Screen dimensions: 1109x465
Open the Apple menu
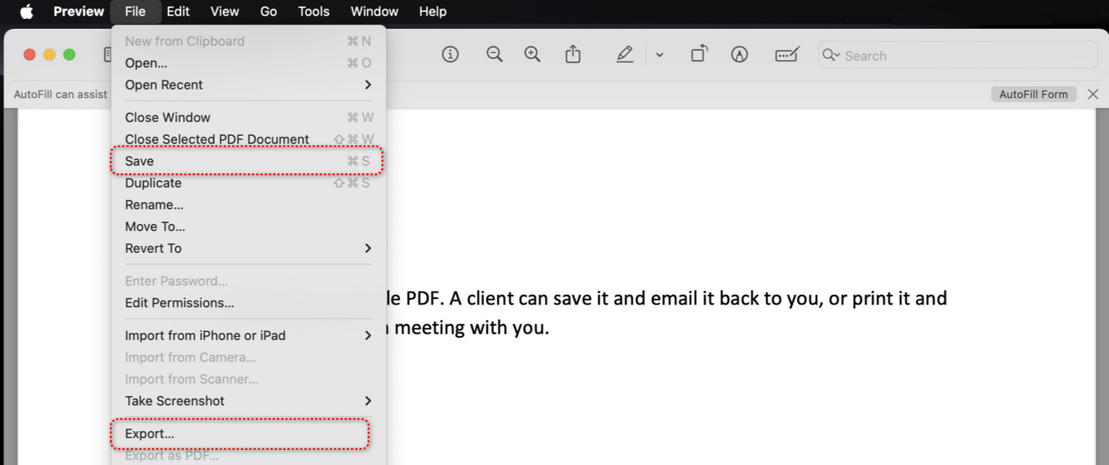pyautogui.click(x=26, y=11)
